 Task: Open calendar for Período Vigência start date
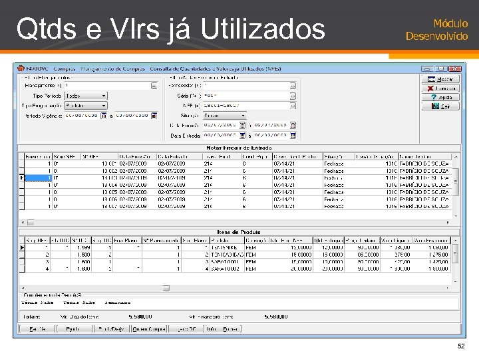pos(104,116)
